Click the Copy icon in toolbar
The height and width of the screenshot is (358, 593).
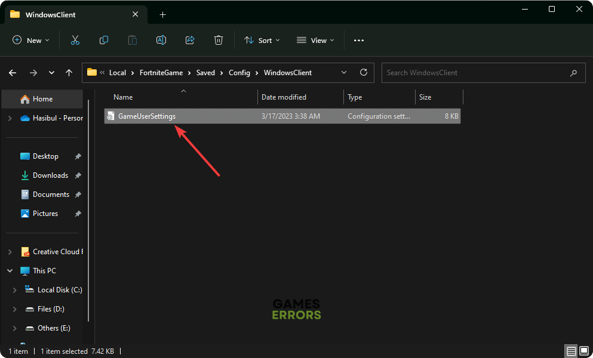point(104,40)
